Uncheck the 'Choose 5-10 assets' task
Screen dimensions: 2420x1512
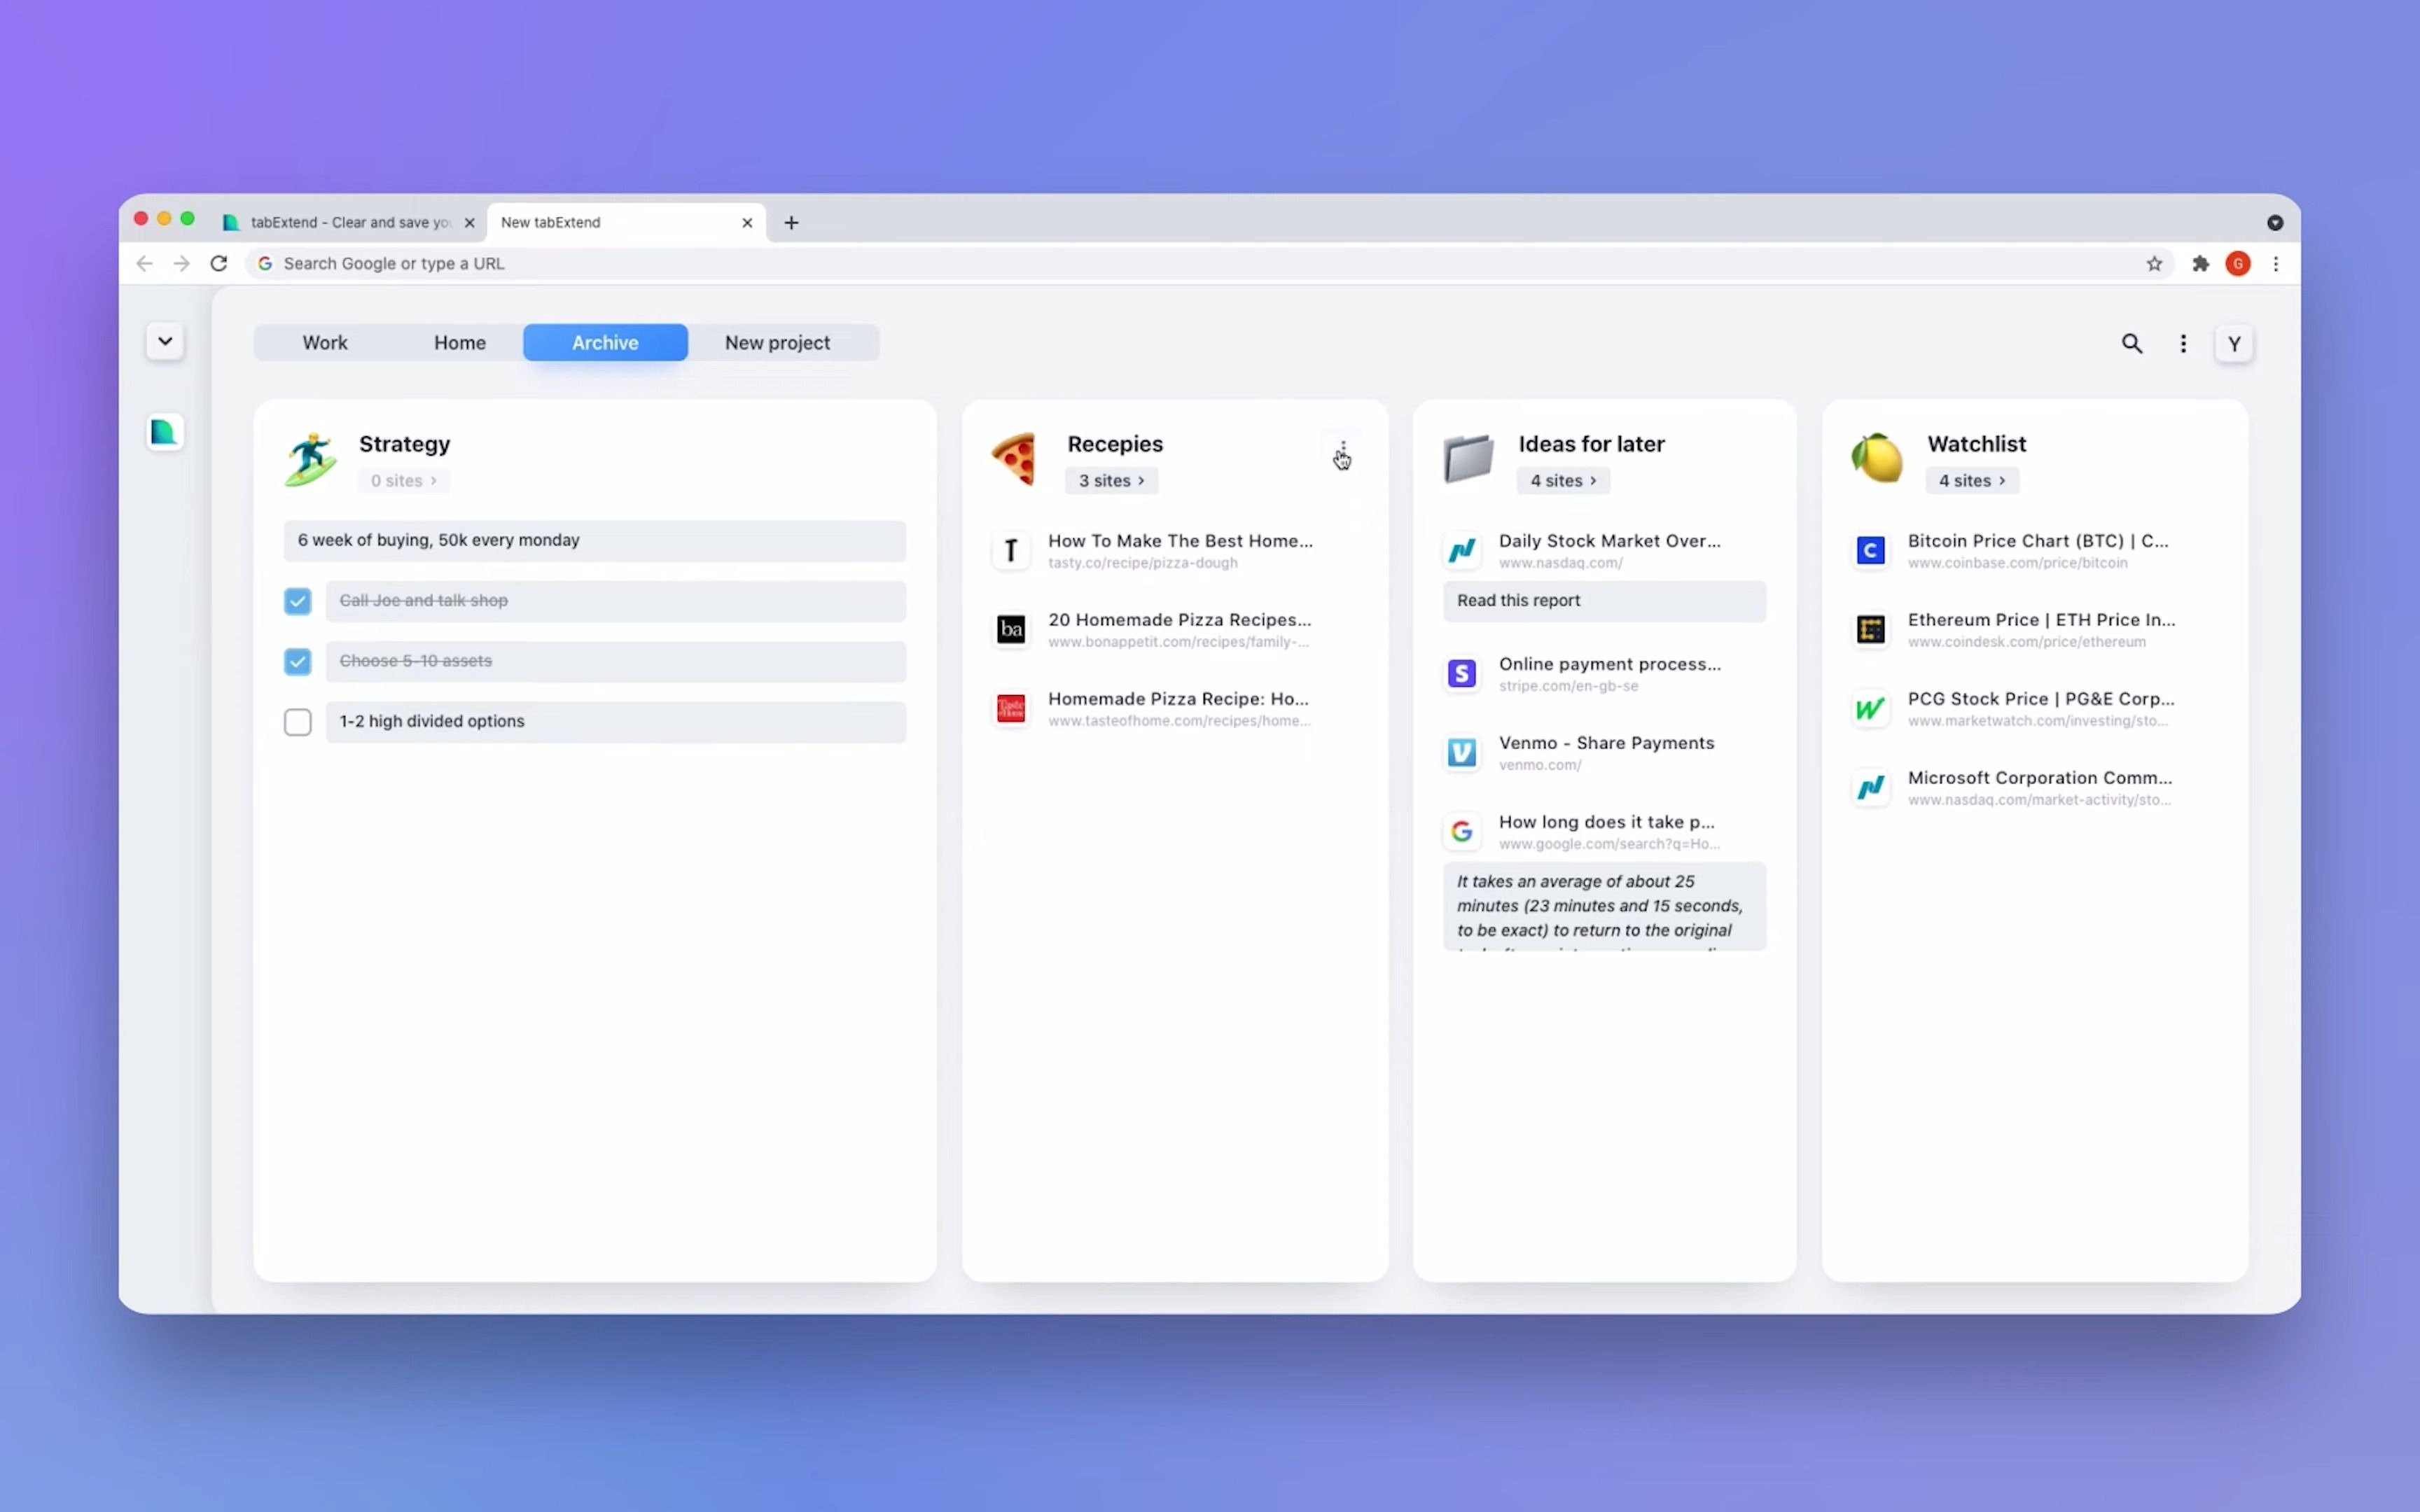point(297,661)
